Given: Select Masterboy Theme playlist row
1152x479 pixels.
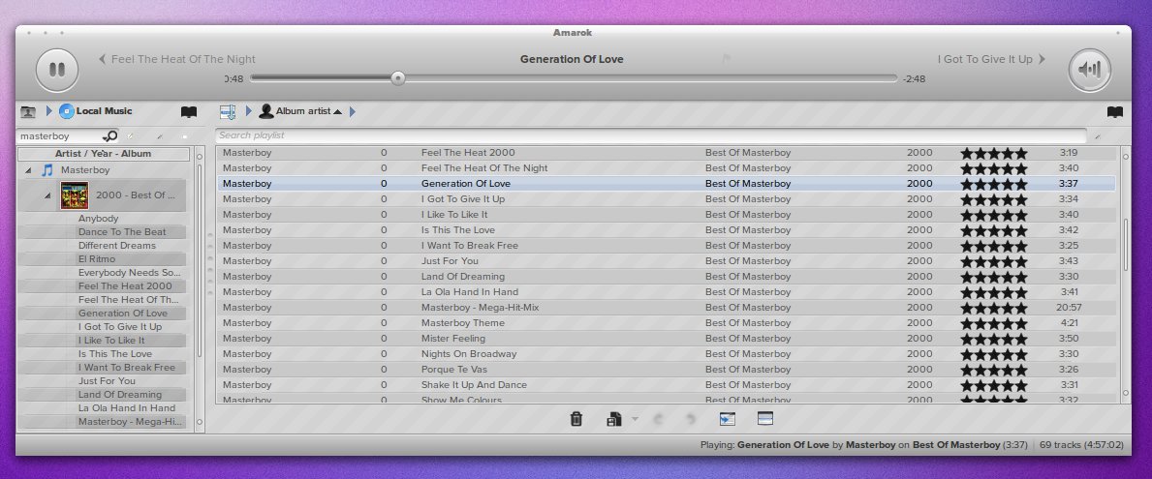Looking at the screenshot, I should click(667, 323).
